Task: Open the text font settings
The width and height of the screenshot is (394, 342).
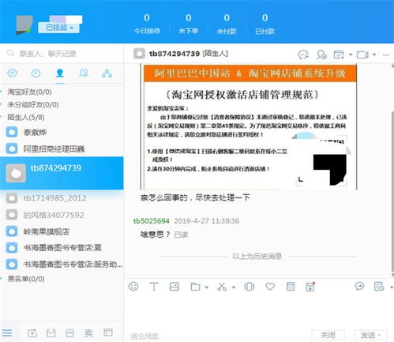Action: (154, 287)
